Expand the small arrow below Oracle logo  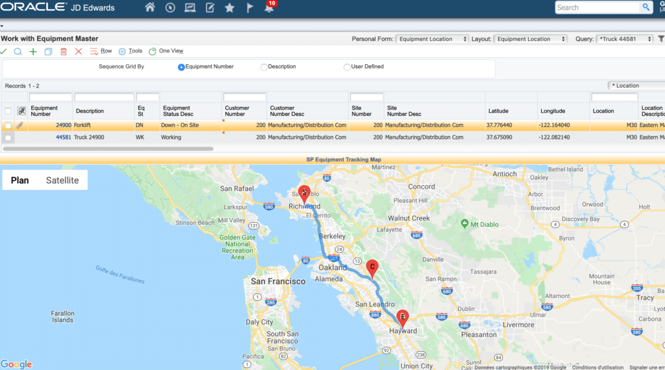2,27
